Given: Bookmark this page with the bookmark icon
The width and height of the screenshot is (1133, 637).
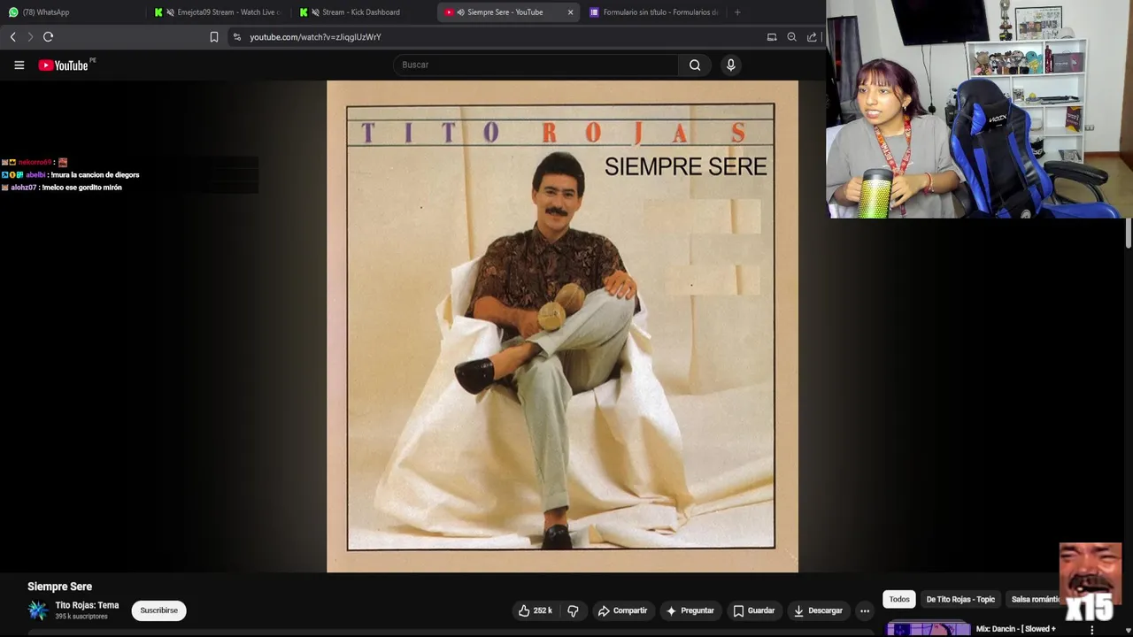Looking at the screenshot, I should 213,36.
